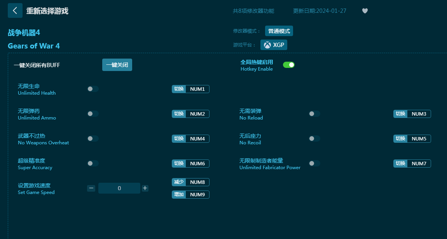
Task: Click the Super Accuracy label
Action: [35, 168]
